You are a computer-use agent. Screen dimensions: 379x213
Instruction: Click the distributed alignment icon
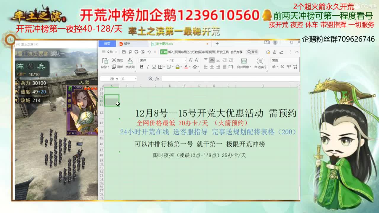point(231,67)
